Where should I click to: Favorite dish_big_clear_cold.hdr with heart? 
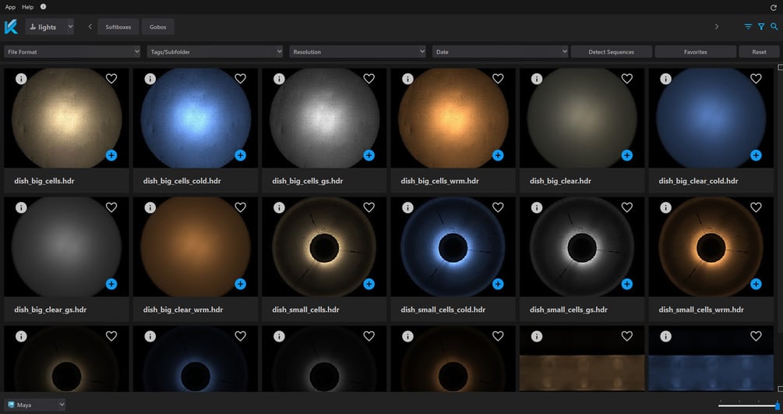[x=756, y=79]
